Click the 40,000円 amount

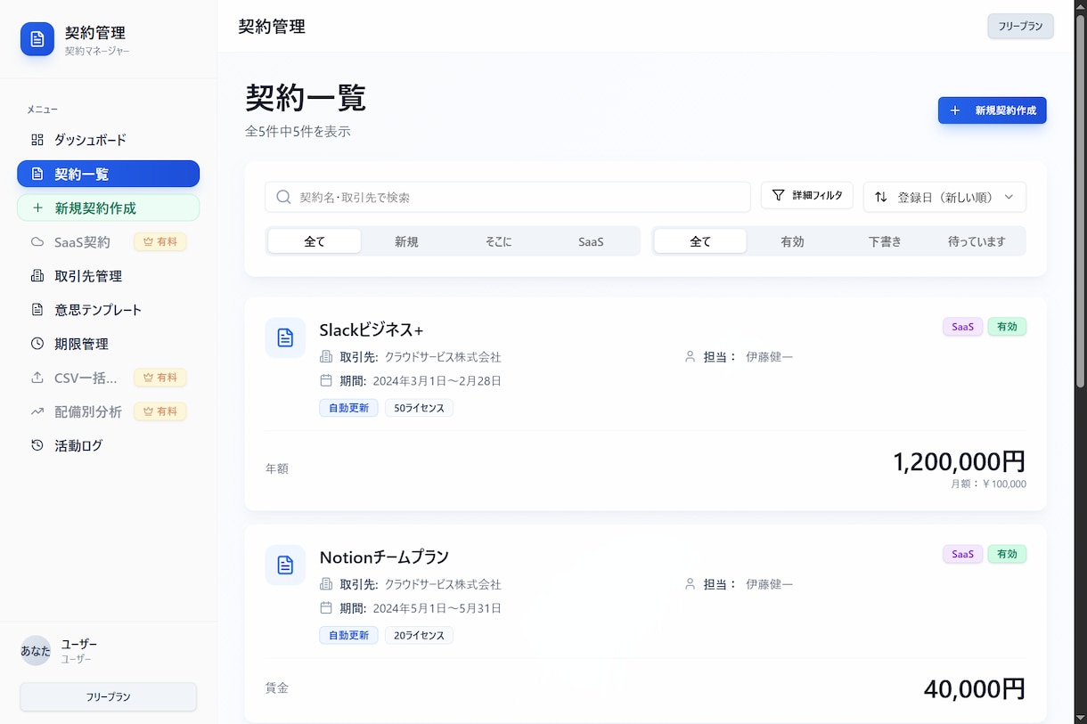[x=975, y=688]
